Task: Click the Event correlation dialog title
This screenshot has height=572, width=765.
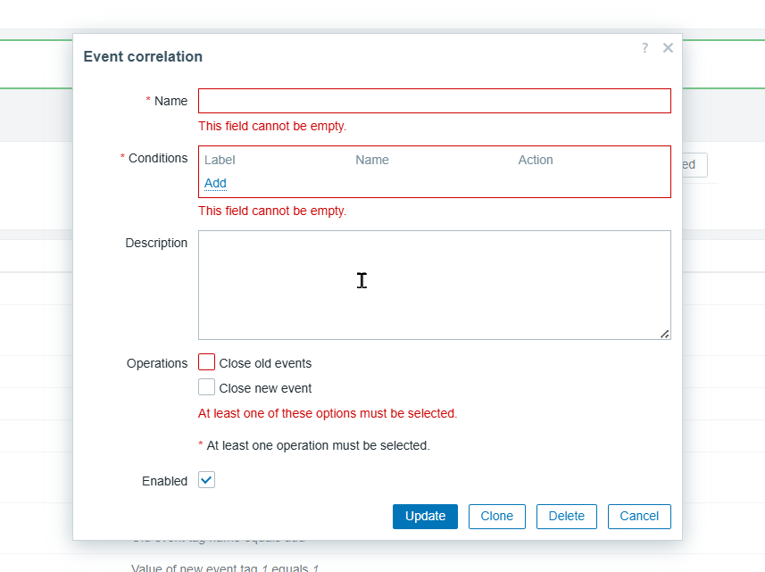Action: (143, 56)
